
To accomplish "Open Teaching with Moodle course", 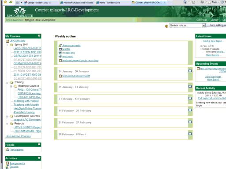I will (x=26, y=105).
